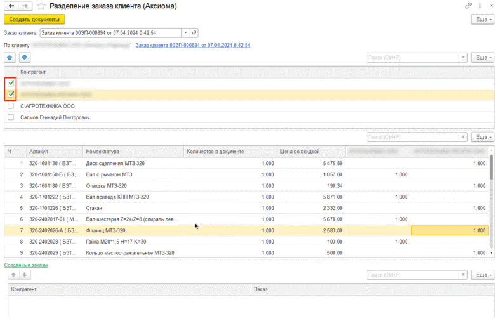
Task: Move contractor up with blue arrow
Action: tap(11, 58)
